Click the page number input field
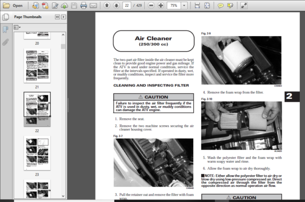This screenshot has width=305, height=202. 127,6
